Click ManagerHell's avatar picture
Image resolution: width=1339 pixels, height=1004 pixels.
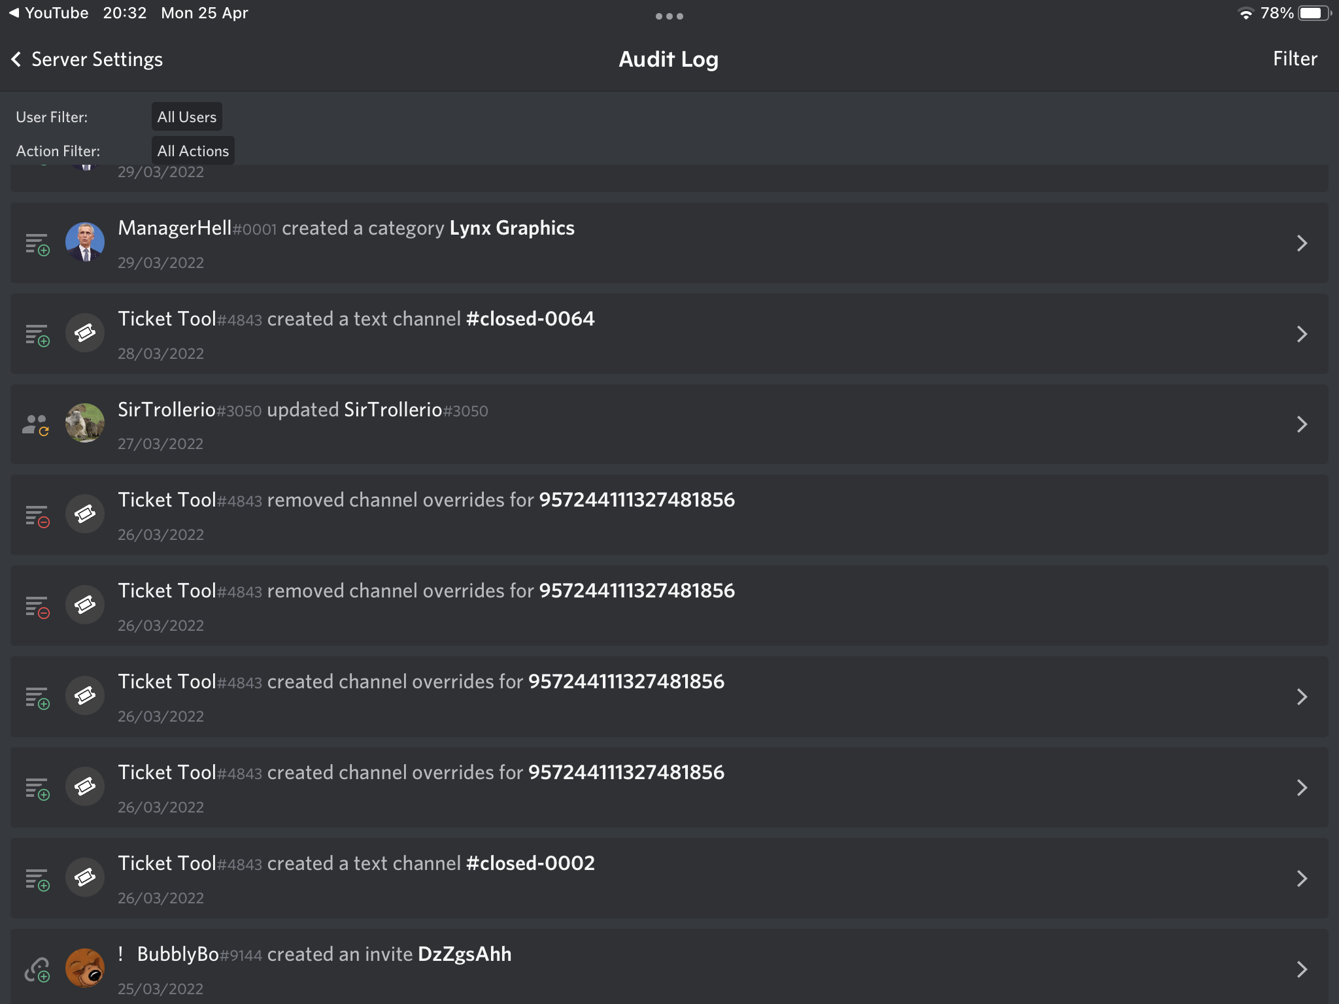(x=85, y=243)
